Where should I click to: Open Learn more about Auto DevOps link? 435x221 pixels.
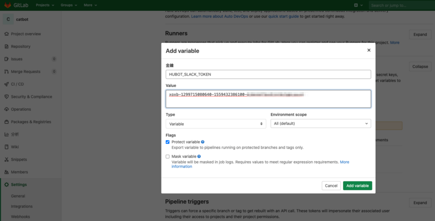click(x=220, y=16)
